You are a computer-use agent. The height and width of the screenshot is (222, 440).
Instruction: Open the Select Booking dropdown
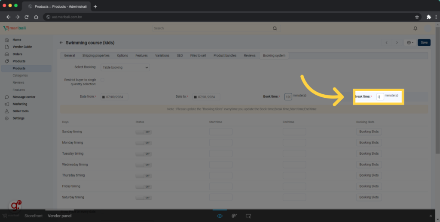click(125, 67)
